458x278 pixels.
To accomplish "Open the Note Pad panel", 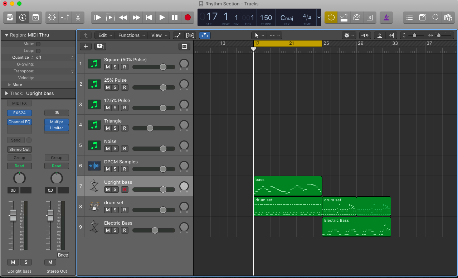I will (423, 17).
